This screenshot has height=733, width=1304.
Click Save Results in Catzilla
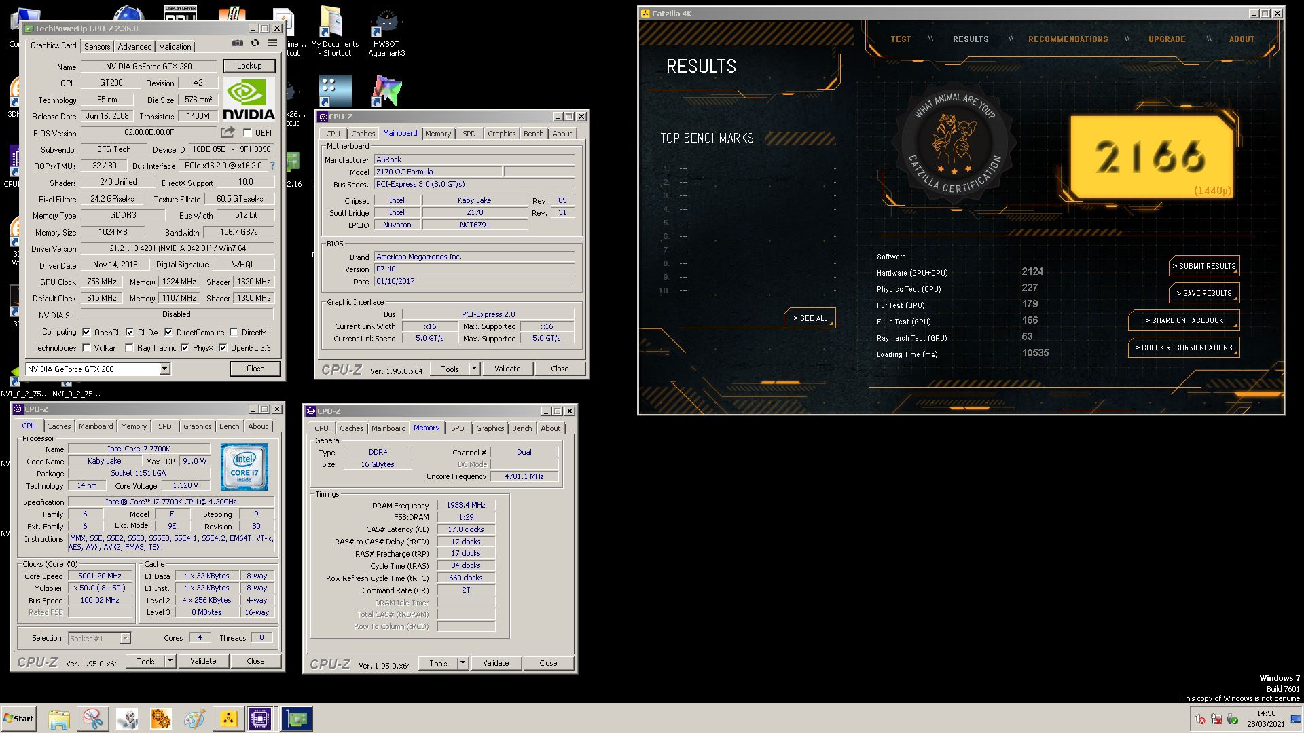(x=1204, y=293)
